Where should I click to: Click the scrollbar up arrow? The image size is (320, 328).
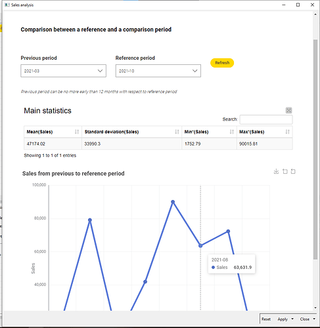pos(315,14)
